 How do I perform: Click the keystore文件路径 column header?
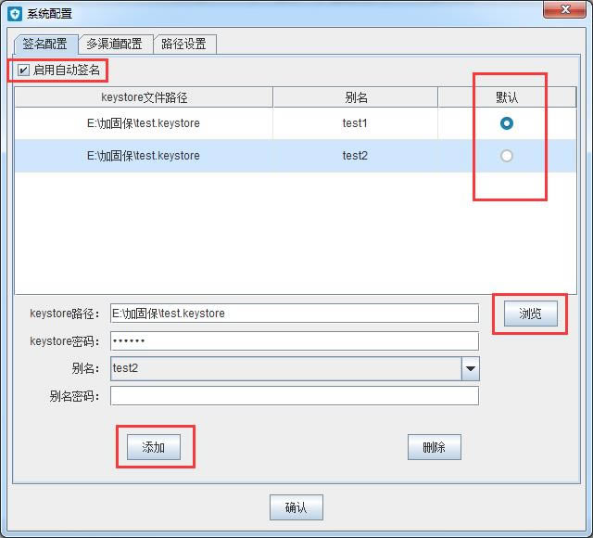tap(144, 97)
